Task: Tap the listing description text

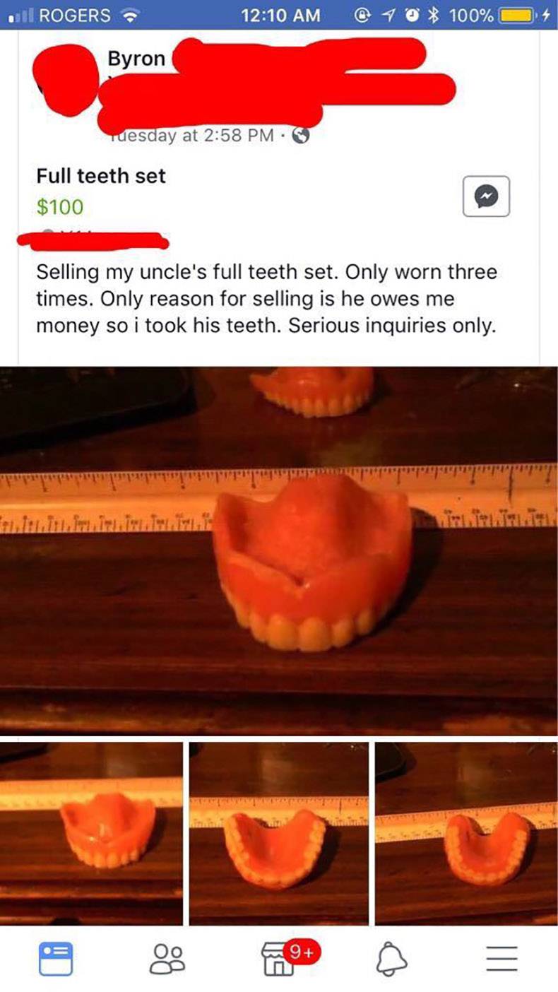Action: coord(266,300)
